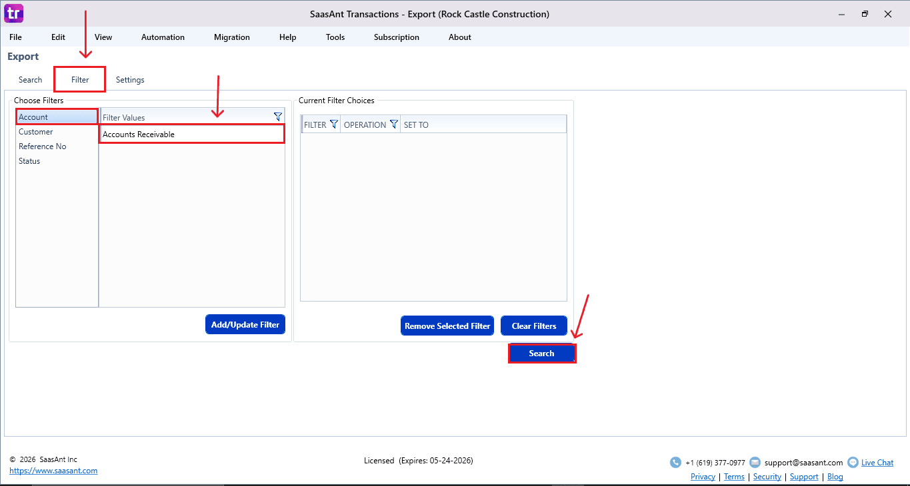The height and width of the screenshot is (486, 910).
Task: Switch to the Settings tab
Action: coord(130,80)
